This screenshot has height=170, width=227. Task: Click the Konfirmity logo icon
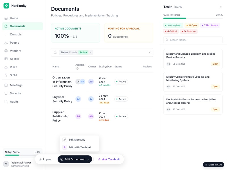(6, 6)
